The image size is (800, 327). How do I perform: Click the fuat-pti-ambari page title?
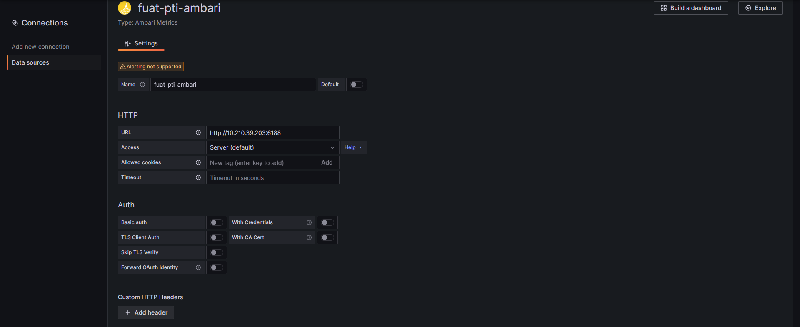[x=179, y=8]
